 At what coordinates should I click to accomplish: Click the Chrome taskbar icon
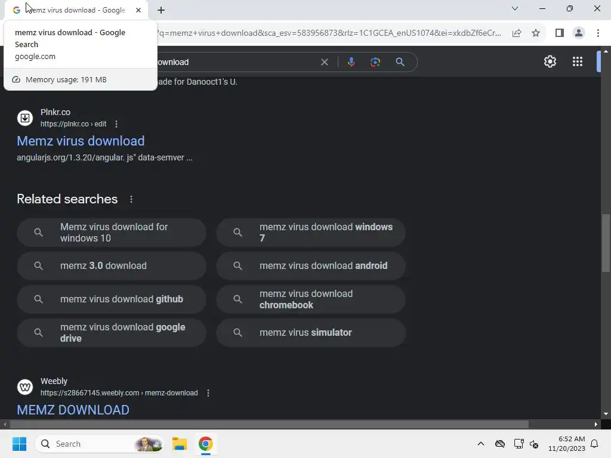[205, 444]
